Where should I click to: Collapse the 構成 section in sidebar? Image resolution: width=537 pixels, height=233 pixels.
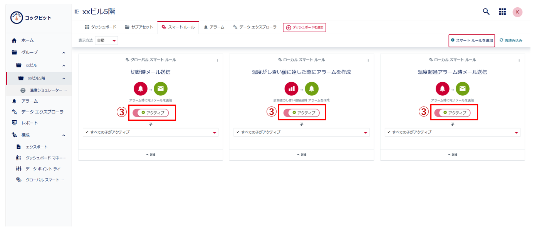(64, 135)
